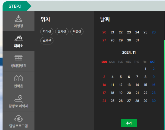Pick November 21 in 2024.11 calendar
This screenshot has height=130, width=165.
[x=137, y=93]
